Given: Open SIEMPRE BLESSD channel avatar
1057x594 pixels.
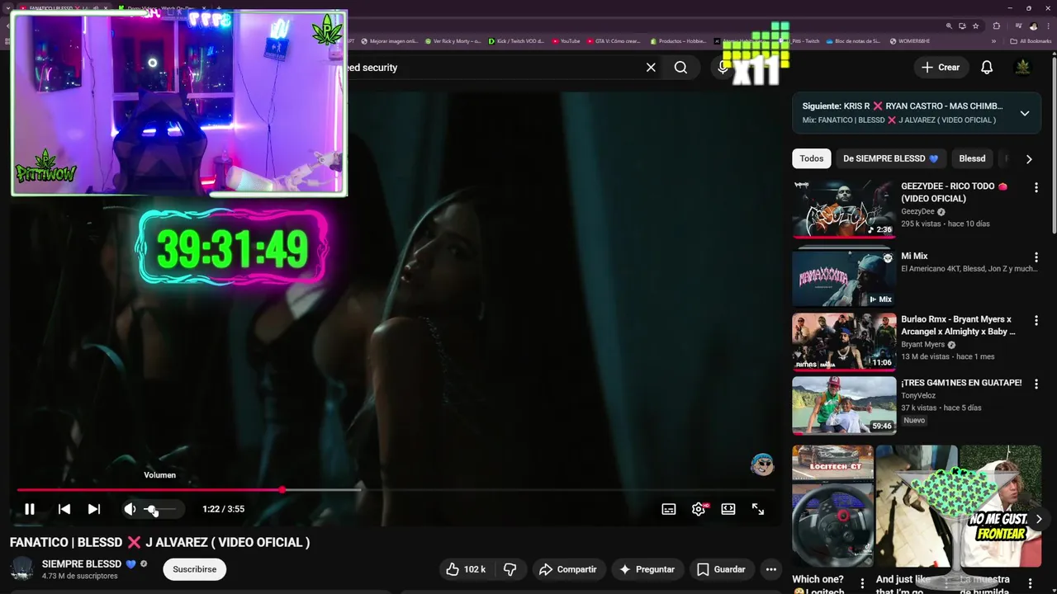Looking at the screenshot, I should 21,569.
